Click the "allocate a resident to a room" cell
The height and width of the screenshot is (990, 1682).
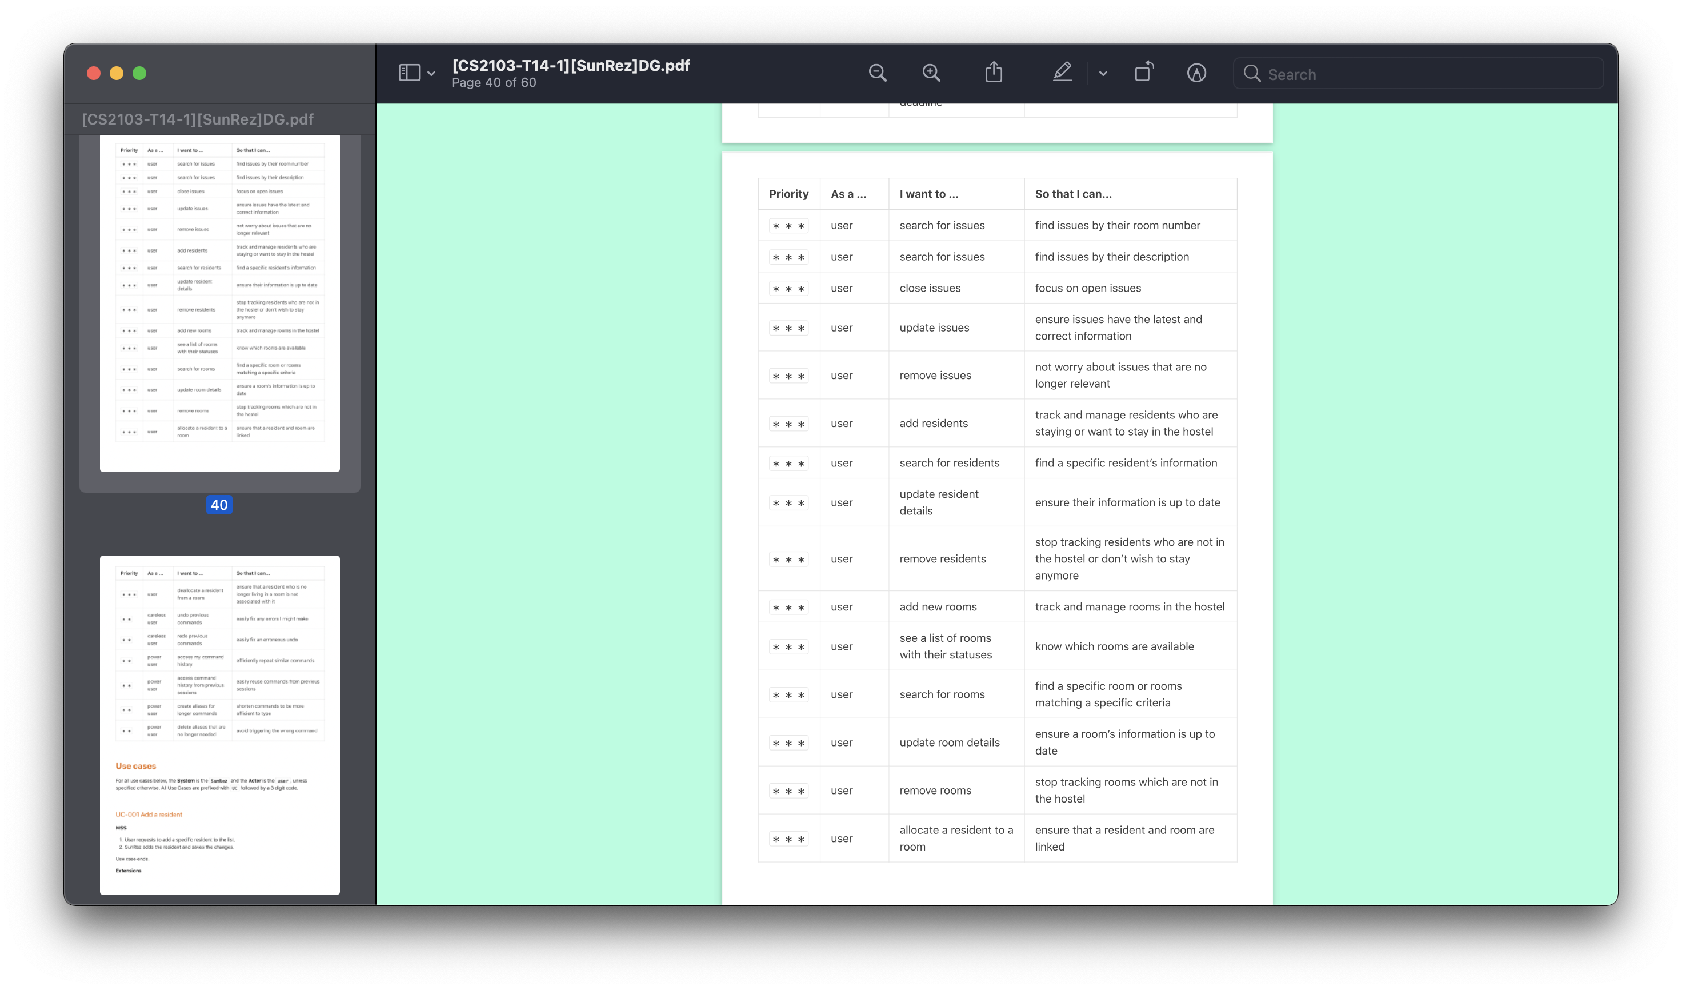click(x=955, y=838)
